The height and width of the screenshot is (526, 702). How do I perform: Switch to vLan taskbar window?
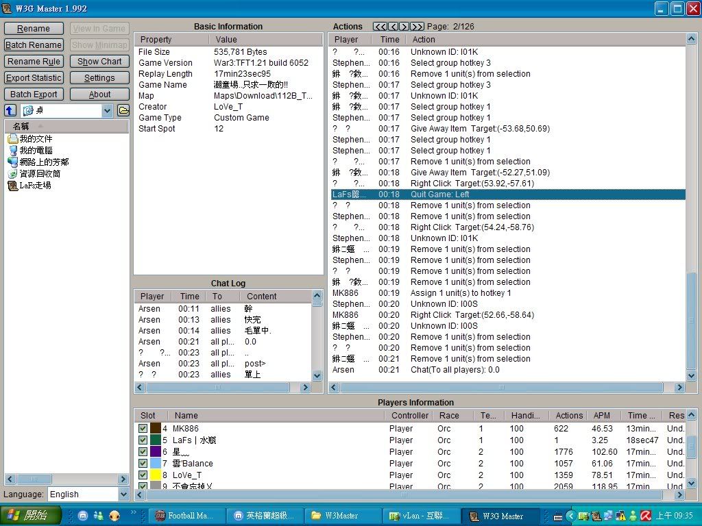418,516
